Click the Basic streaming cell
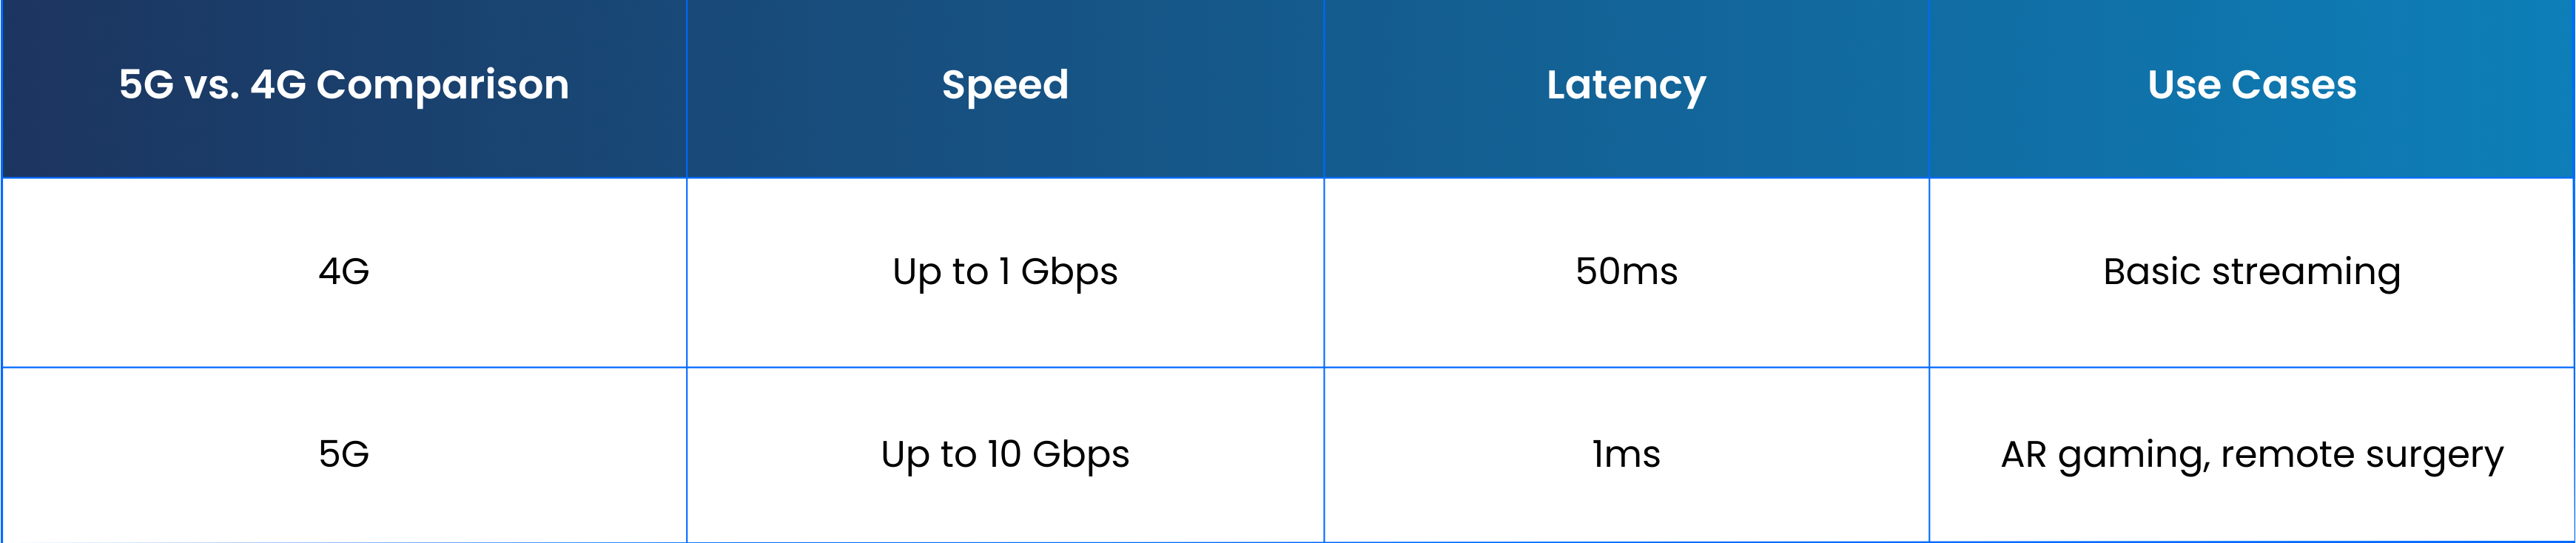The height and width of the screenshot is (543, 2576). tap(2251, 272)
